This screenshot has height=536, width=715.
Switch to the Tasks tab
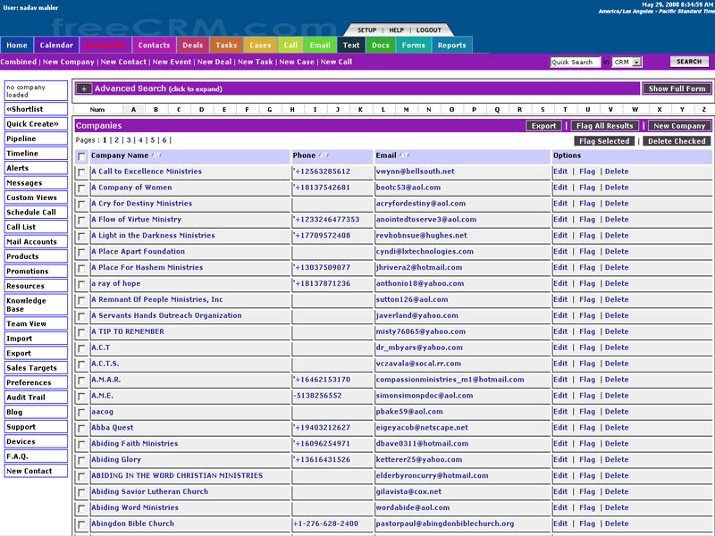(227, 46)
